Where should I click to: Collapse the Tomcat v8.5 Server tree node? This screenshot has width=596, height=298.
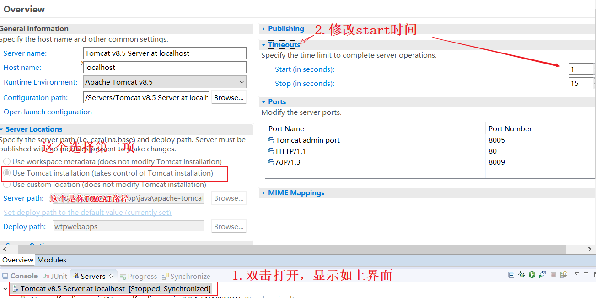pos(5,289)
